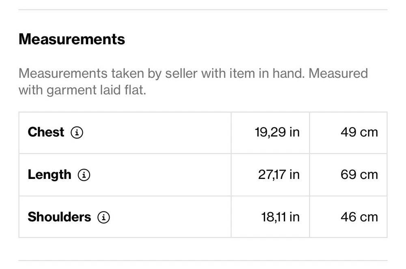Viewport: 406px width, 269px height.
Task: Show the Shoulders info tooltip icon
Action: tap(104, 217)
